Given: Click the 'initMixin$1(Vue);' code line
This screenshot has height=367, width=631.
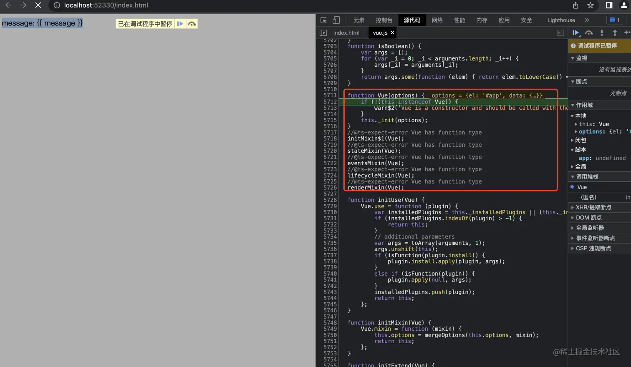Looking at the screenshot, I should 376,138.
